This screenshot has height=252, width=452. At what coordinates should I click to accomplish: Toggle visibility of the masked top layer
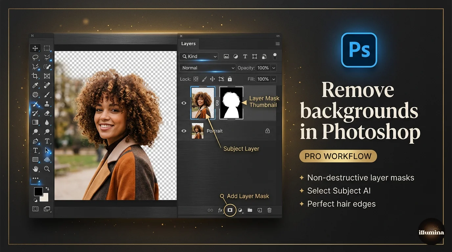(184, 103)
